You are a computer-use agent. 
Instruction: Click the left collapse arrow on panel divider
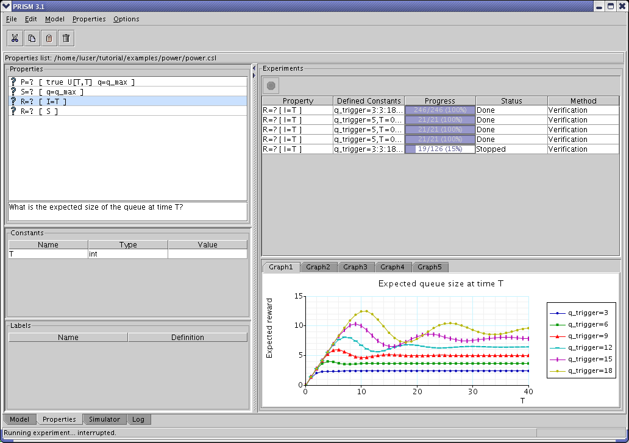(254, 68)
